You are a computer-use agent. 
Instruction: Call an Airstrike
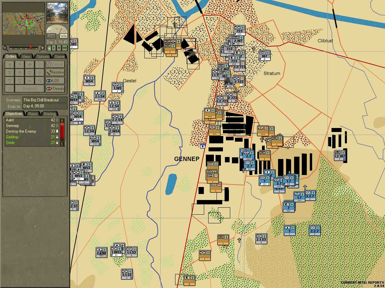pos(55,72)
